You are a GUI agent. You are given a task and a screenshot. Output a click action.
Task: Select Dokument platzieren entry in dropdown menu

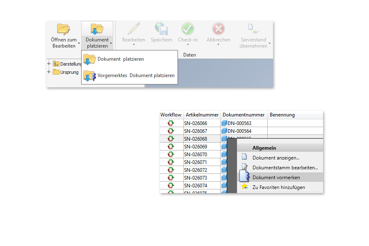click(121, 59)
